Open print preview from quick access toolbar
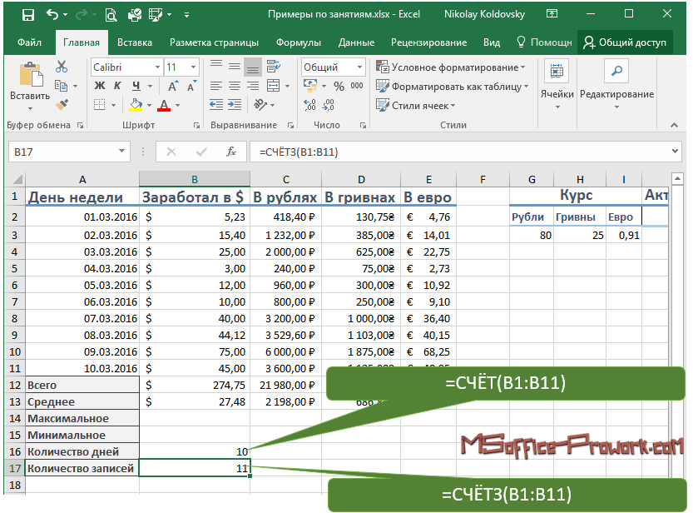This screenshot has width=693, height=513. coord(111,15)
